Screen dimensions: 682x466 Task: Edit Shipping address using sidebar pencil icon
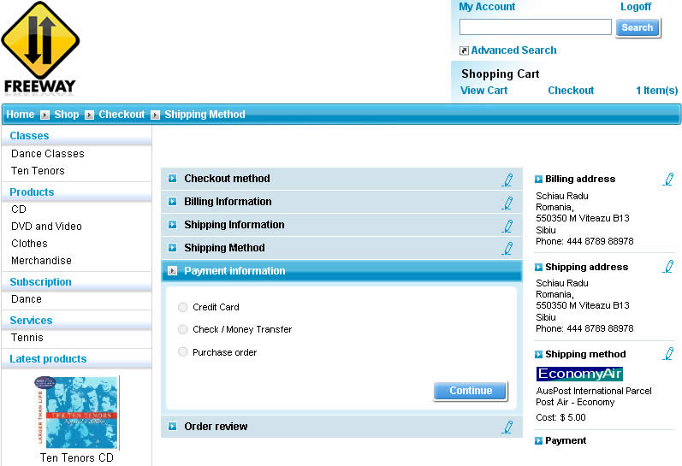[667, 267]
